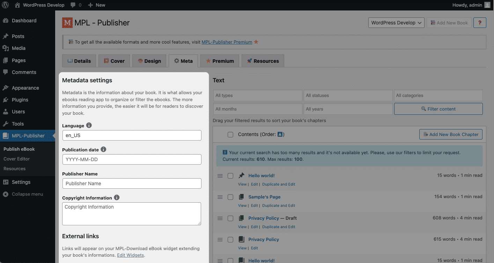The width and height of the screenshot is (494, 263).
Task: Switch to the Premium tab
Action: point(220,61)
